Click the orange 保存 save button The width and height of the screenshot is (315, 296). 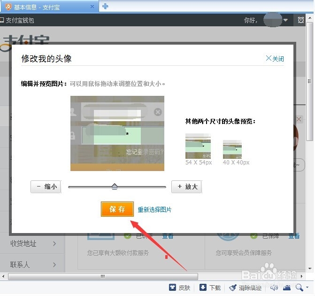117,209
